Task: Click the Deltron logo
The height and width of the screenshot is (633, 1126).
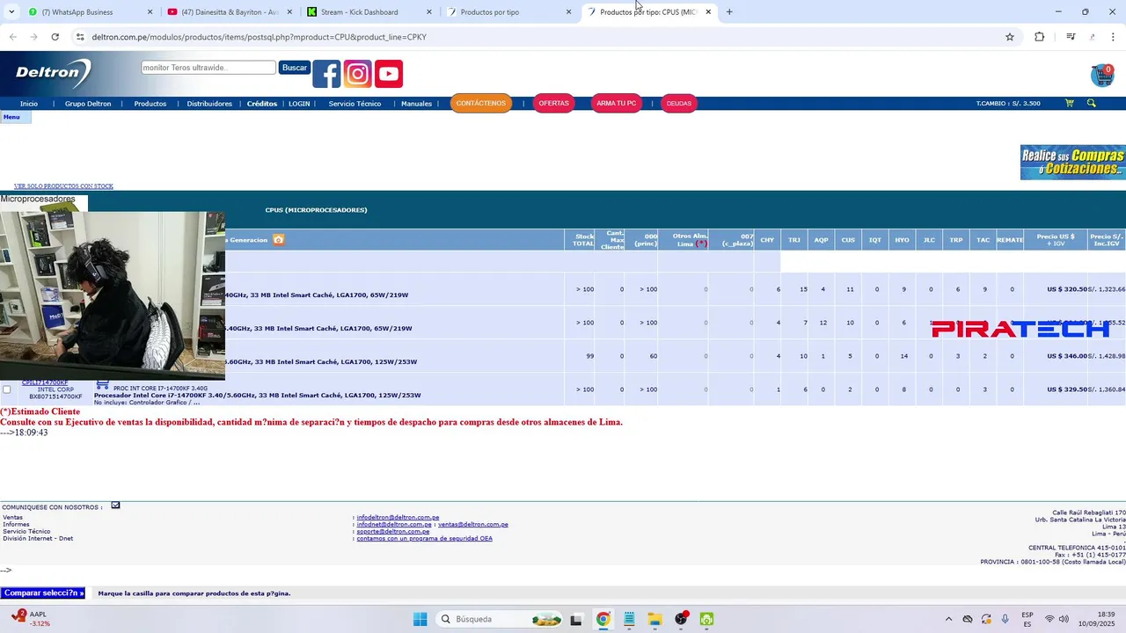Action: tap(53, 74)
